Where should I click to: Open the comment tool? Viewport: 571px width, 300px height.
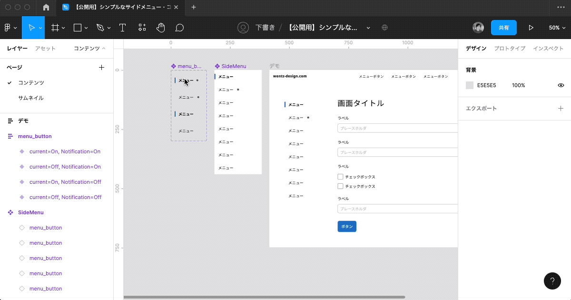tap(179, 27)
